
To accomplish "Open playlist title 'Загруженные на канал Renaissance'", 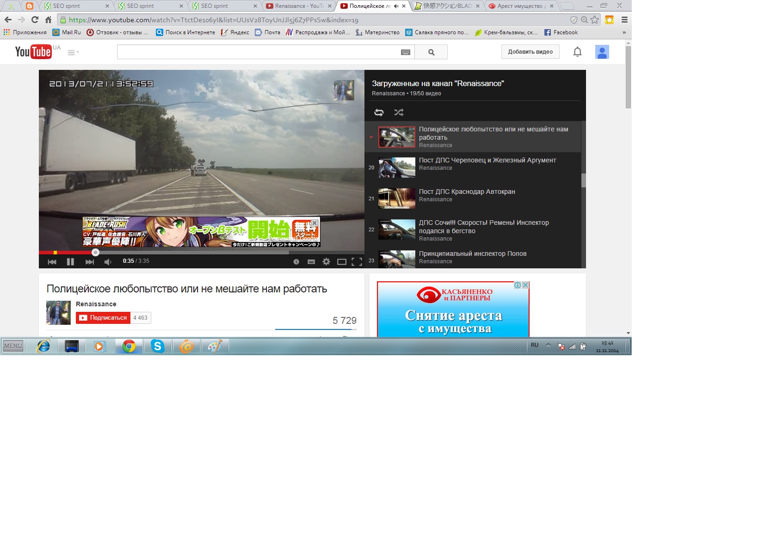I will (438, 83).
